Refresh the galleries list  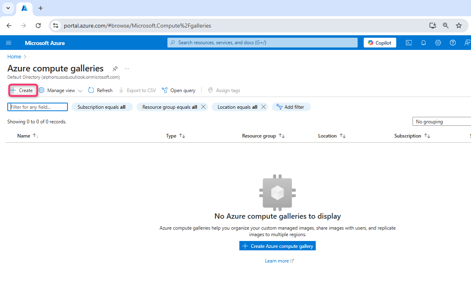coord(100,90)
